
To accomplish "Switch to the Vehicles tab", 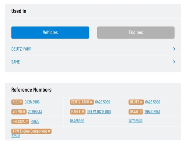I will coord(50,32).
